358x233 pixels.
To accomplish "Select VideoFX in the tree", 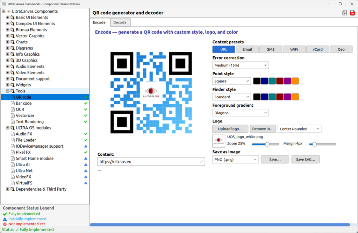I will (x=23, y=177).
